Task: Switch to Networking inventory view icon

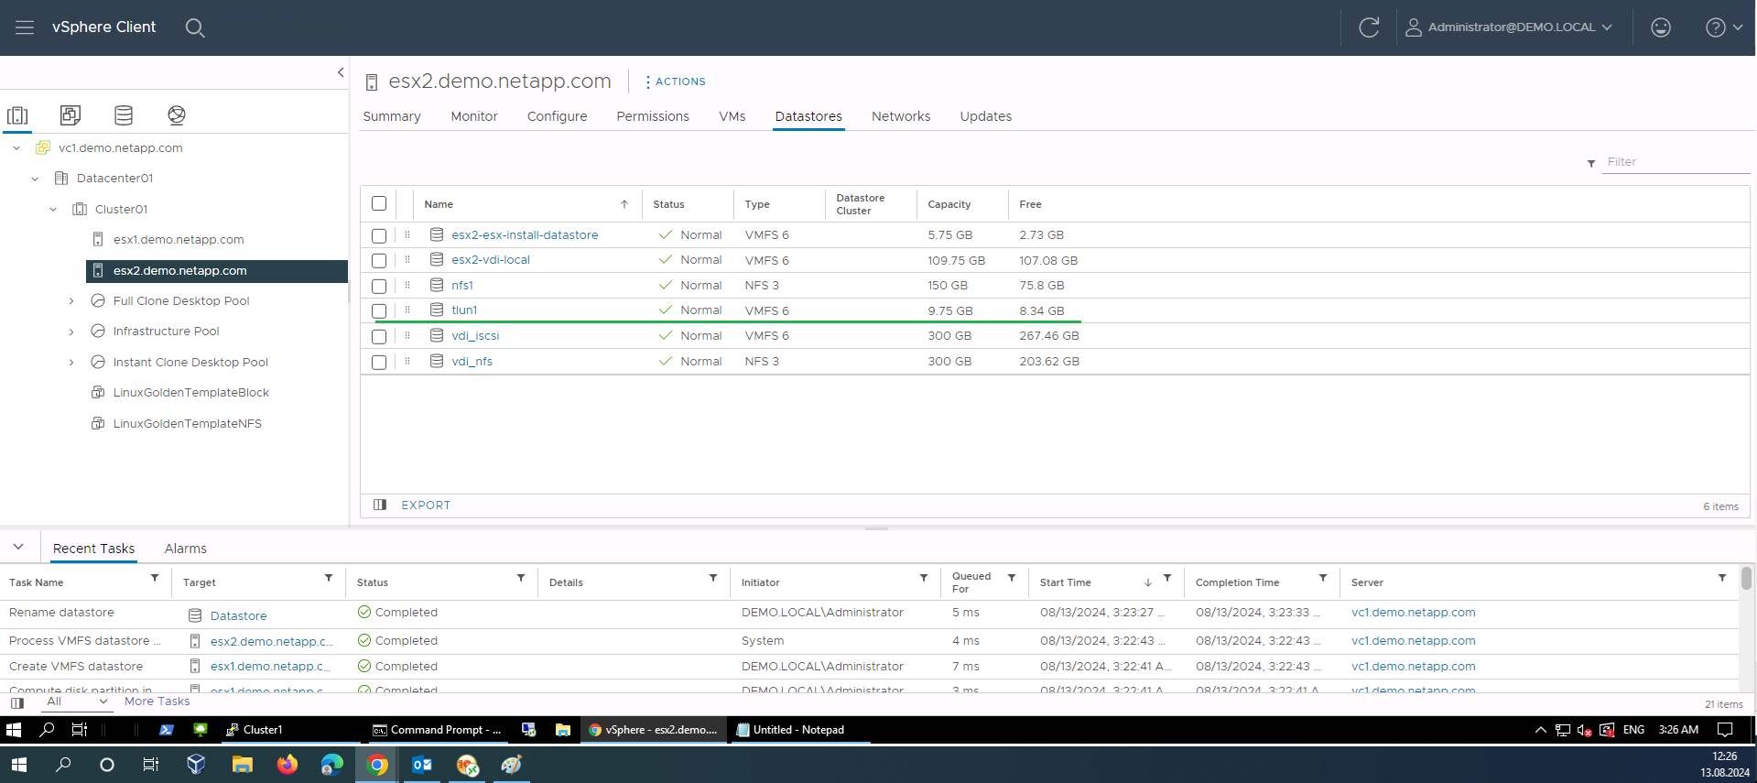Action: [177, 115]
